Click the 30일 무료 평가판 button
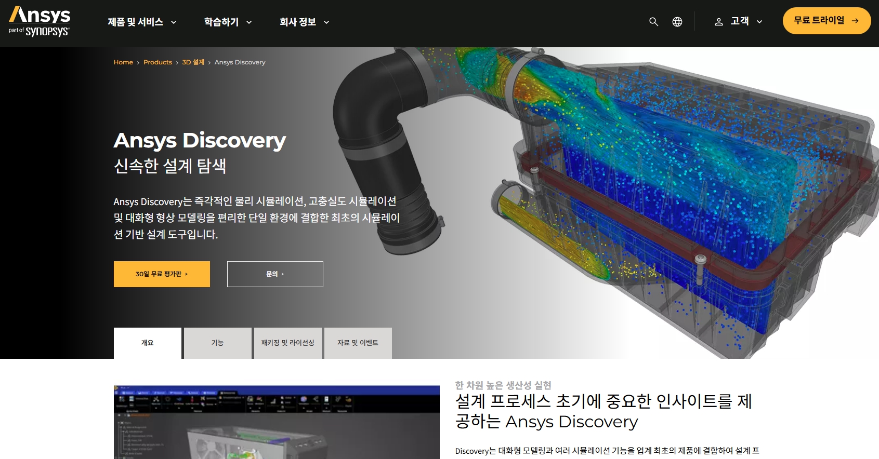 [x=162, y=274]
